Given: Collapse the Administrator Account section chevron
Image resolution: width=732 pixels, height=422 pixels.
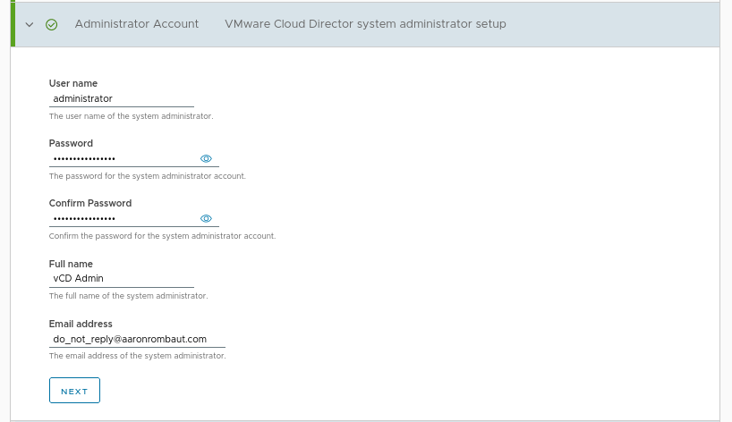Looking at the screenshot, I should (30, 24).
